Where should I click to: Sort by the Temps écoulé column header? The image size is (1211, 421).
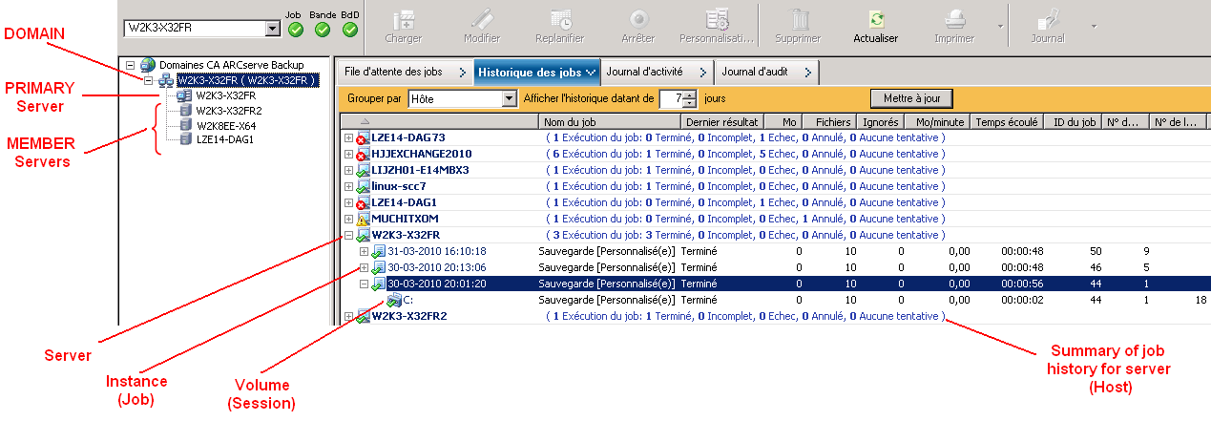1007,122
